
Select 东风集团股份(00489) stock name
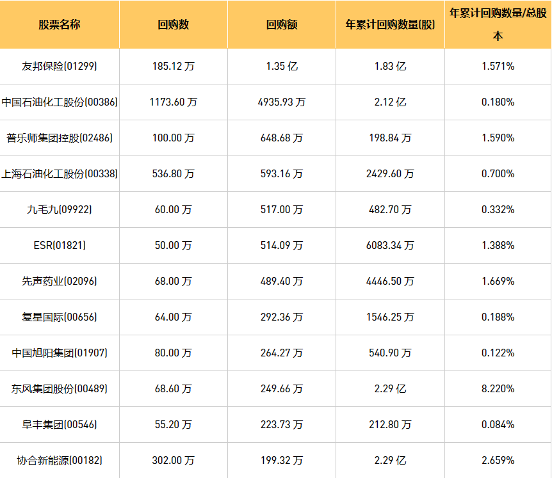tap(60, 388)
